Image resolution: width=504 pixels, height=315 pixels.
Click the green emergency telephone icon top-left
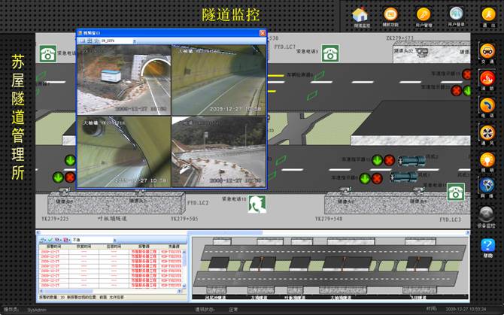(48, 53)
